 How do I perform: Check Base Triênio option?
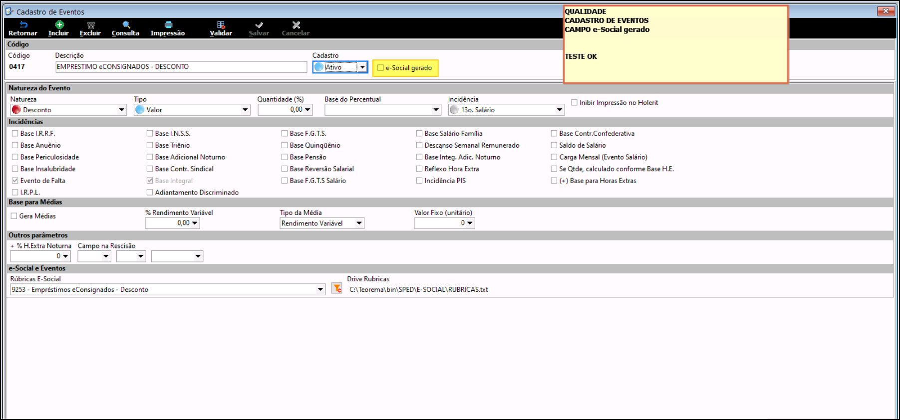(150, 145)
